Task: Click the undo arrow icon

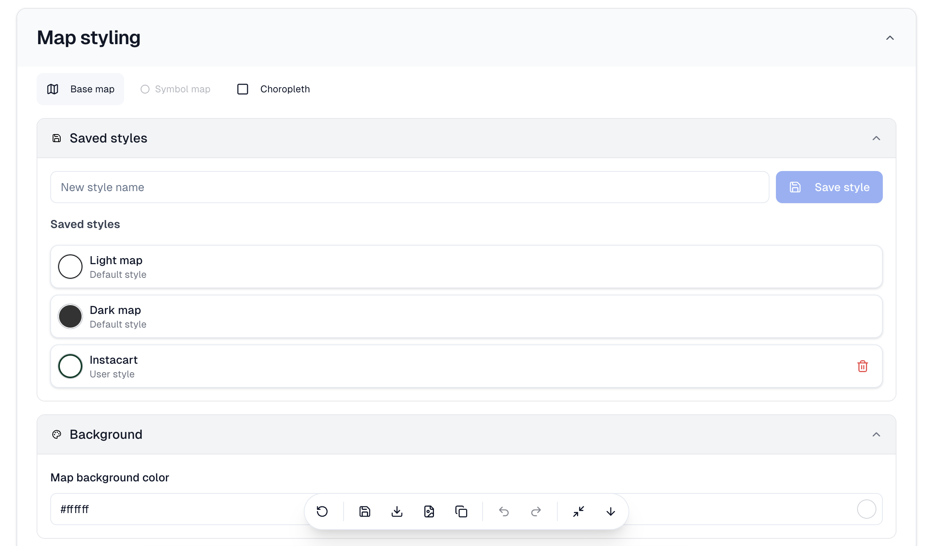Action: click(x=504, y=511)
